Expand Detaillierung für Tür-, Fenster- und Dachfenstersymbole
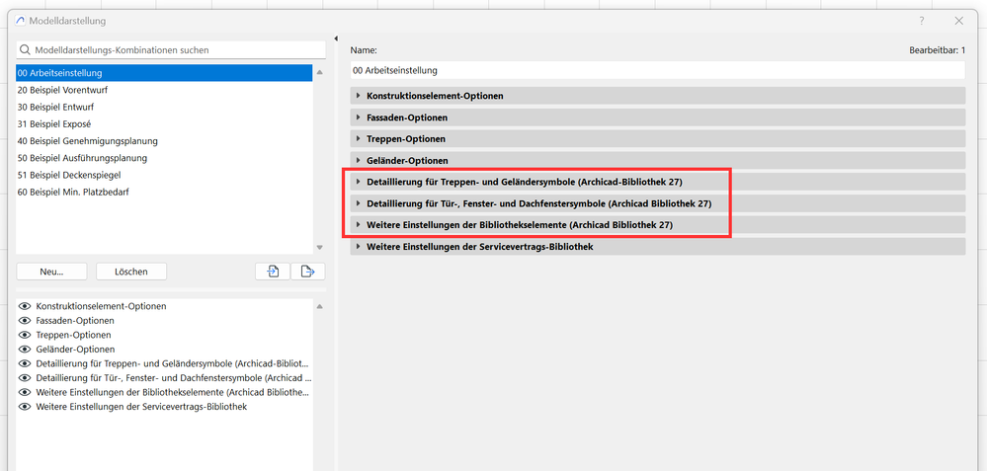The image size is (987, 471). tap(657, 203)
